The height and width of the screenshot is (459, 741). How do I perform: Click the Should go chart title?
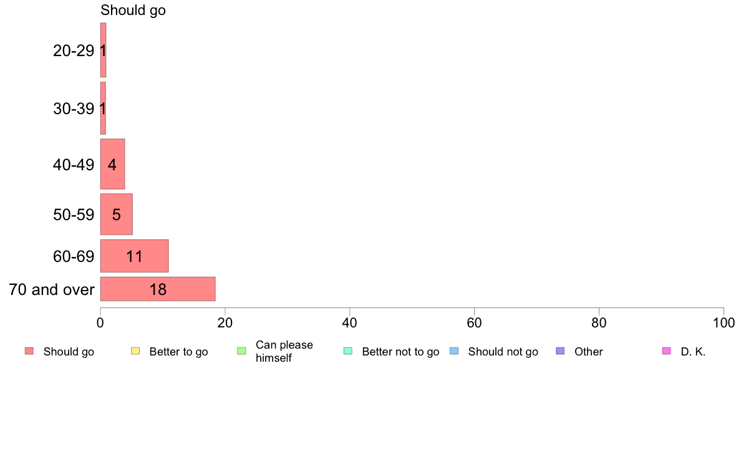click(x=133, y=10)
